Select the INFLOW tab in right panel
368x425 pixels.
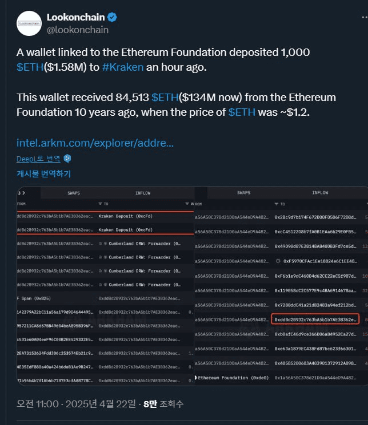click(320, 193)
